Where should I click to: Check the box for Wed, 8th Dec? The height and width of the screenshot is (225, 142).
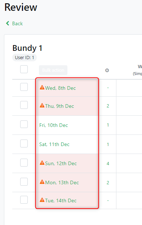24,87
